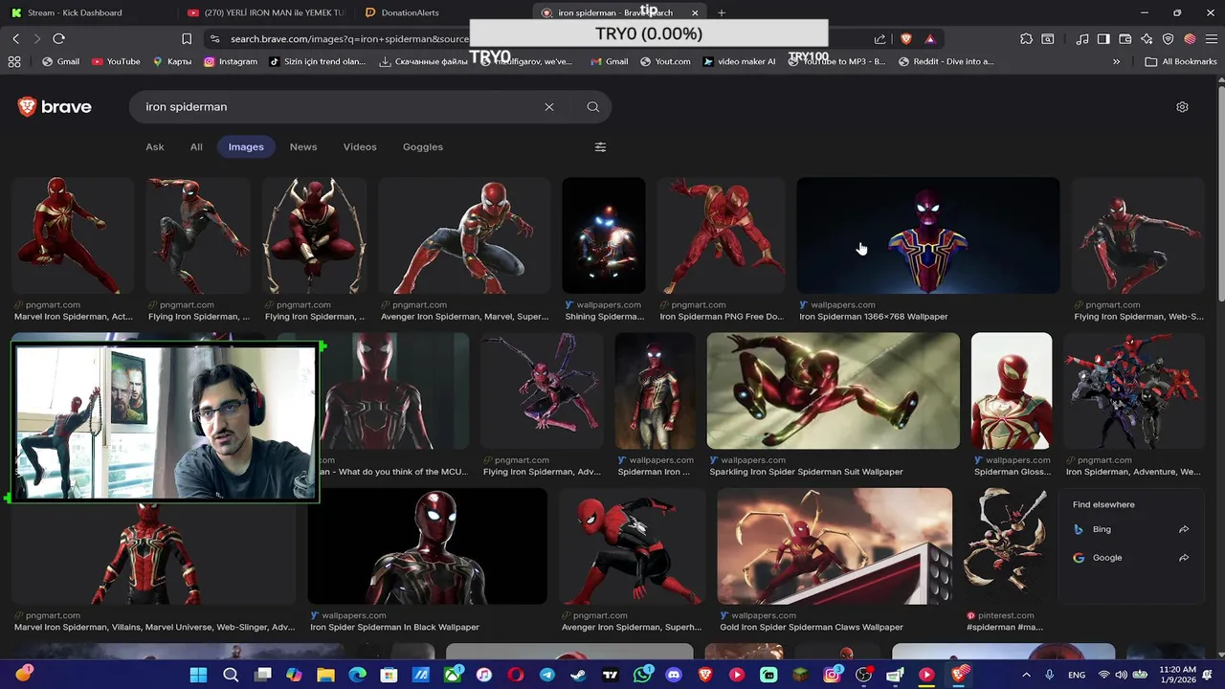Image resolution: width=1225 pixels, height=689 pixels.
Task: Open the taskbar volume icon
Action: pyautogui.click(x=1121, y=675)
